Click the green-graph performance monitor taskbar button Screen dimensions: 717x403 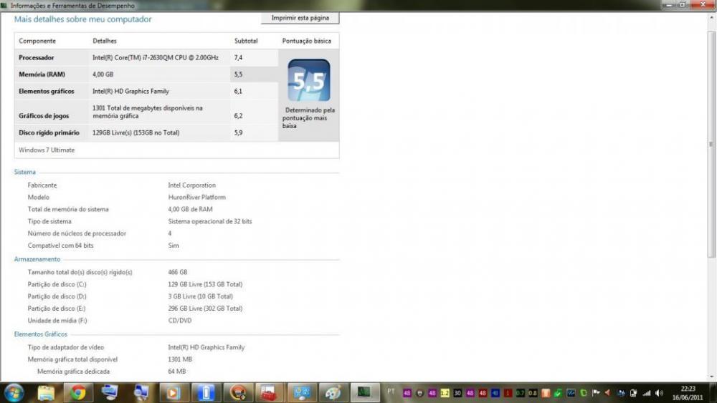tap(364, 392)
